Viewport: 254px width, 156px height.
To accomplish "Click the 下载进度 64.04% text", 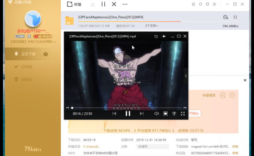I will pyautogui.click(x=117, y=131).
